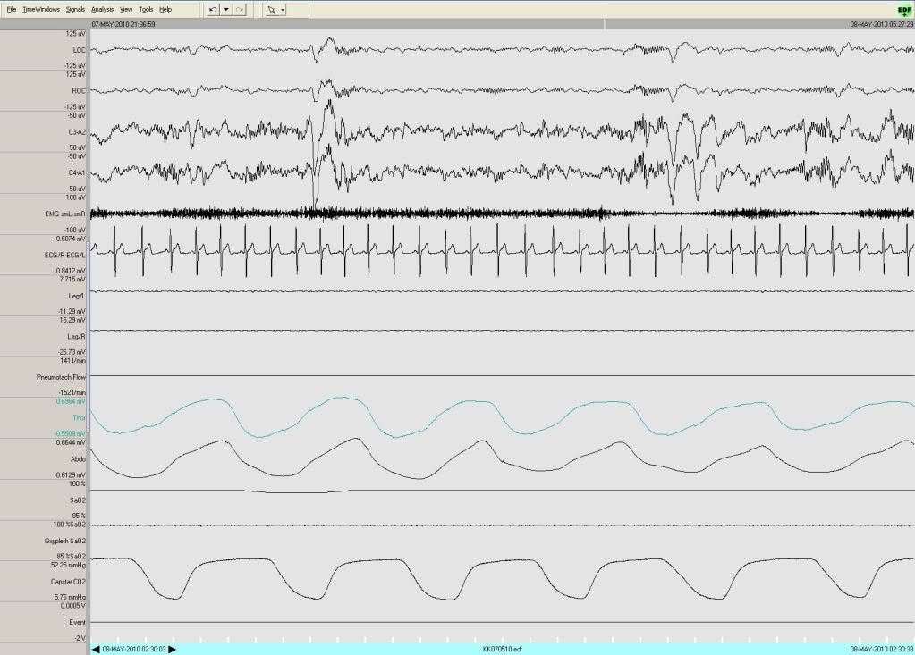The height and width of the screenshot is (655, 915).
Task: Open the View menu
Action: pos(126,9)
